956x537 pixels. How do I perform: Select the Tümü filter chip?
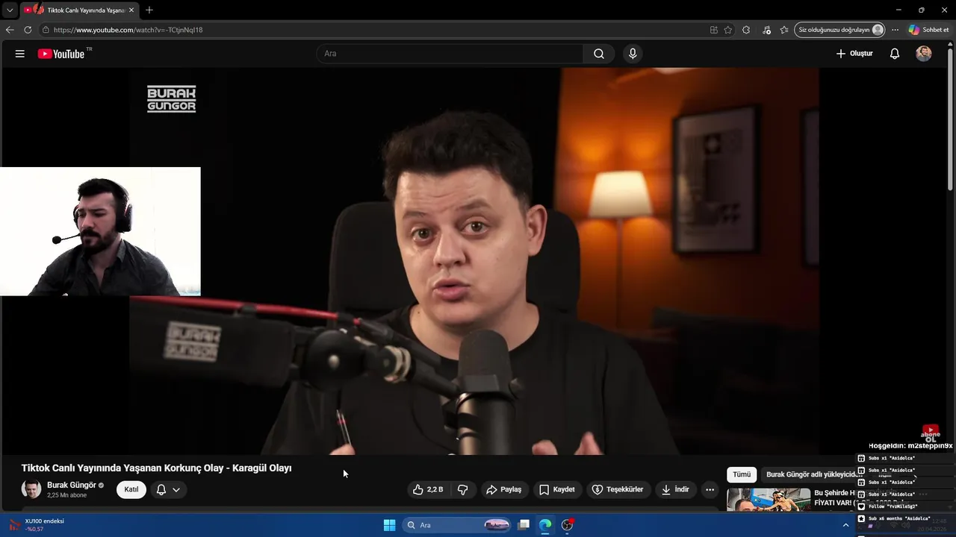742,474
